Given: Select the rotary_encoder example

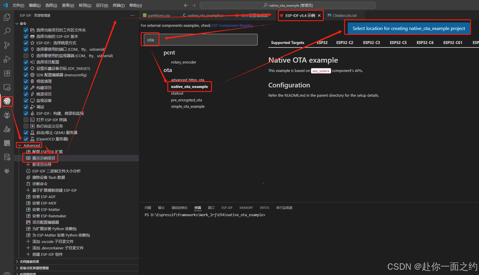Looking at the screenshot, I should [183, 62].
